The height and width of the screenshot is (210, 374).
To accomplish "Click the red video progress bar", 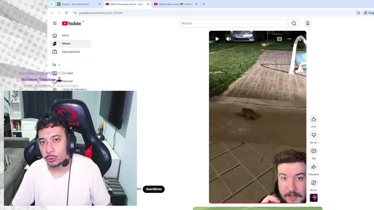I will coord(257,203).
